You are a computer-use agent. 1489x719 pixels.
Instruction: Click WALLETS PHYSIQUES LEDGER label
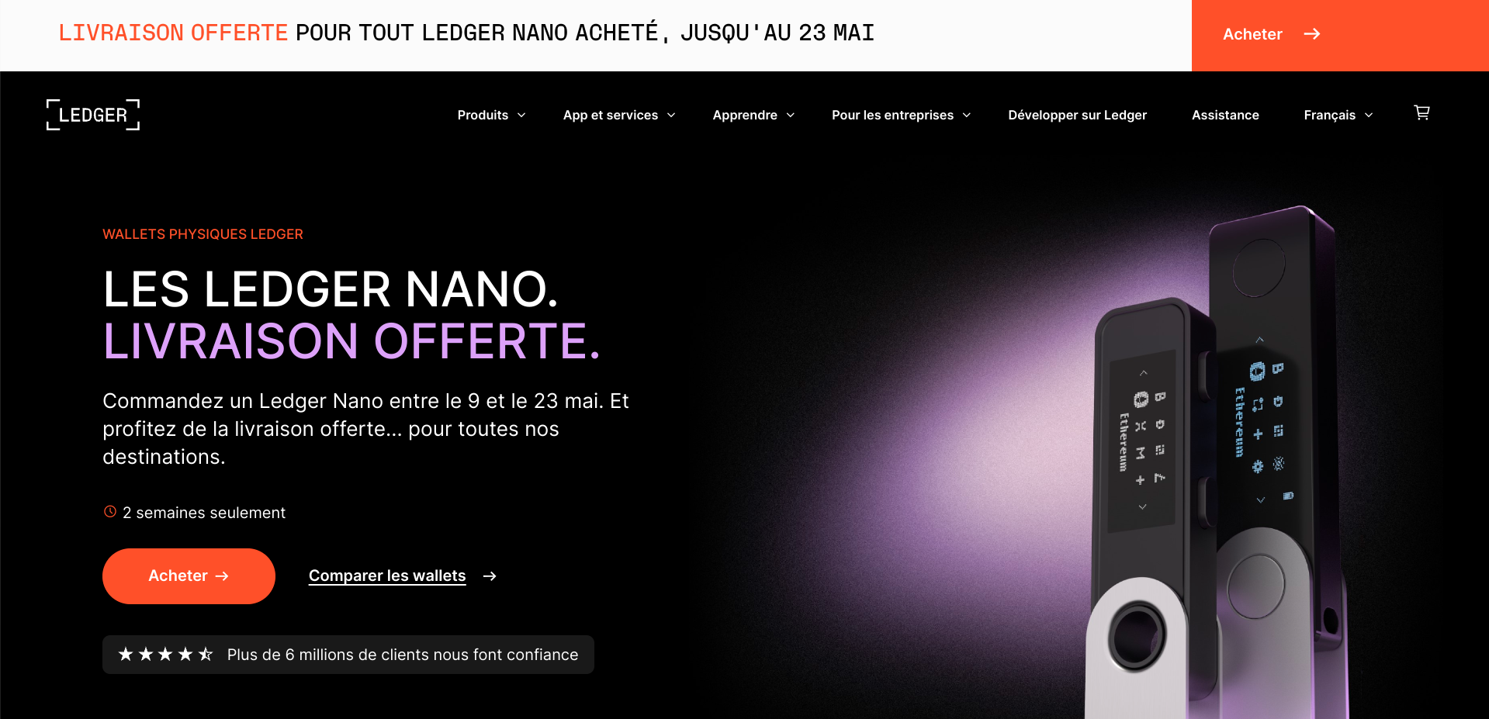(x=203, y=234)
